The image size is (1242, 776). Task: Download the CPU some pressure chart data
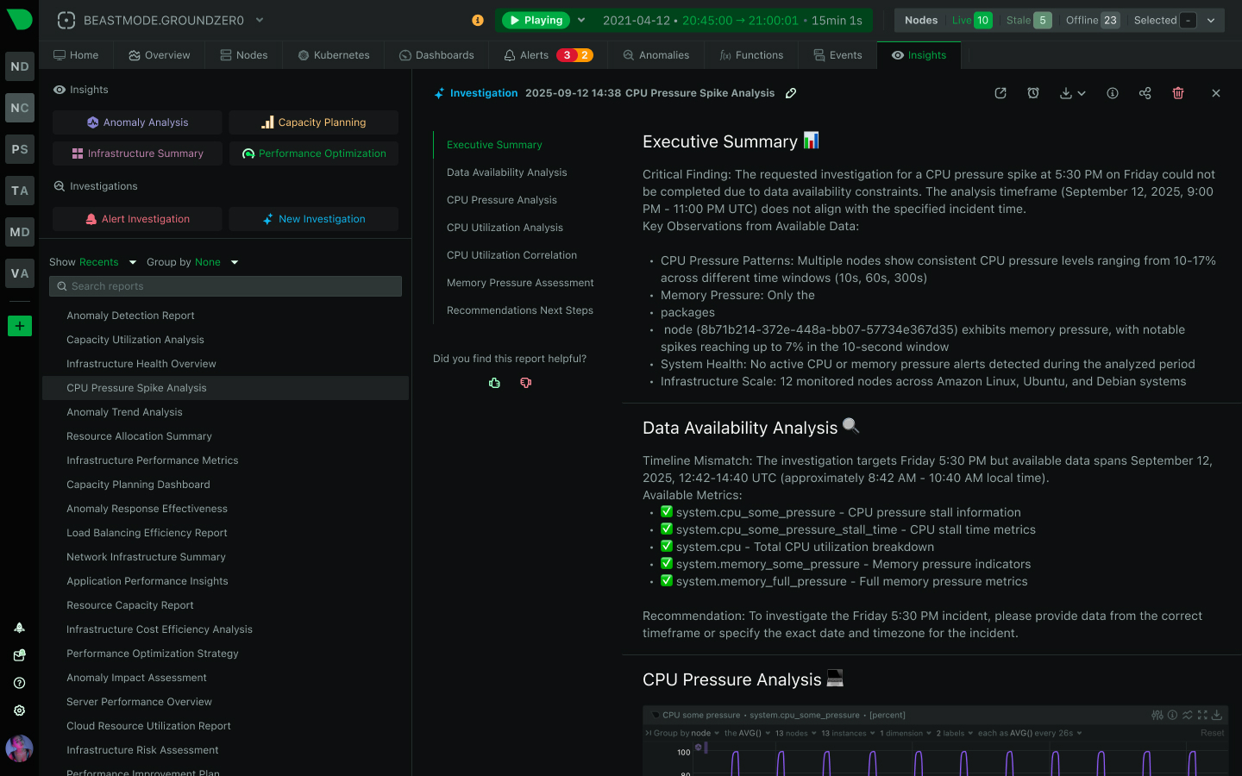tap(1217, 715)
